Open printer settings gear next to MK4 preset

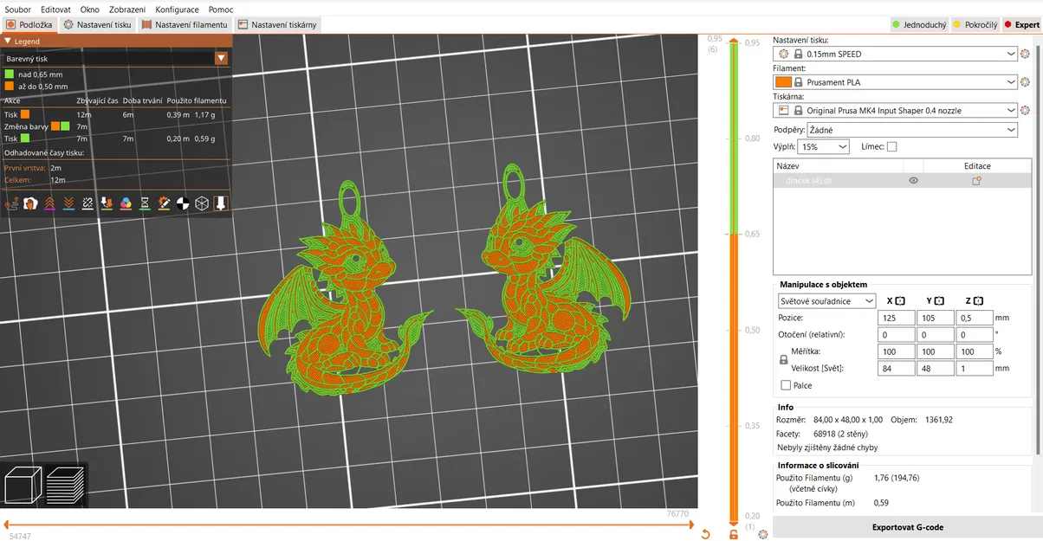(x=1026, y=111)
